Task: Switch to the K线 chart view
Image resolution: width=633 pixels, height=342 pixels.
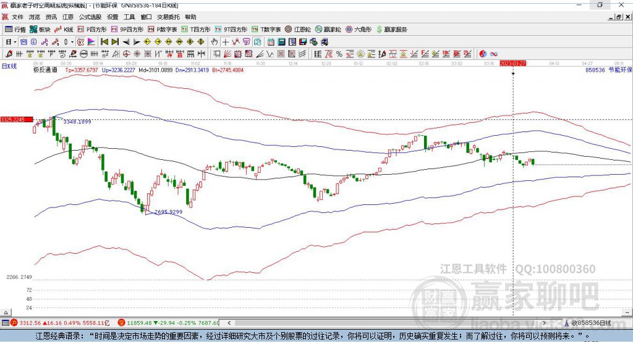Action: (x=64, y=30)
